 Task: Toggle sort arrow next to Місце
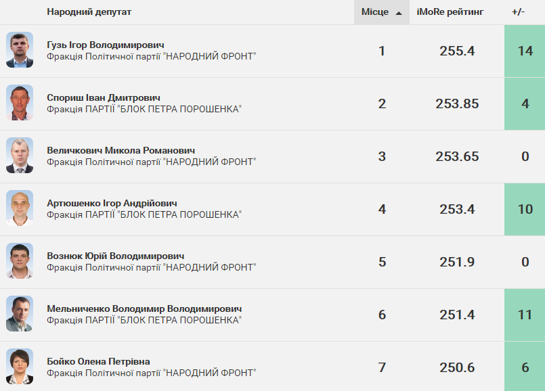pos(399,14)
